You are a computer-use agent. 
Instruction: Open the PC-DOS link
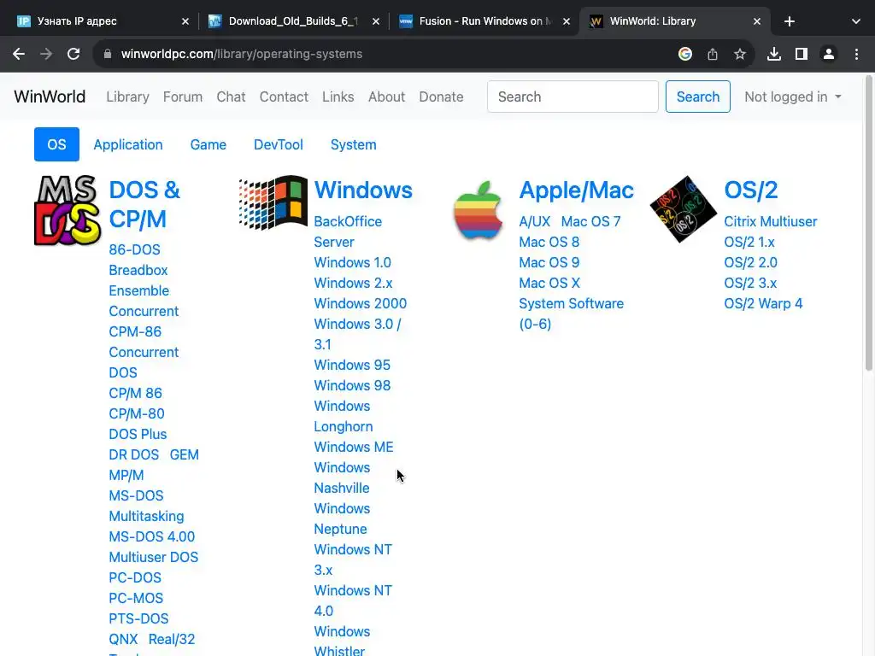[135, 577]
